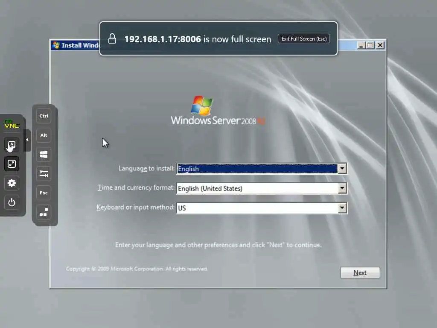Toggle the extra keys panel icon
Viewport: 437px width, 328px height.
[x=12, y=145]
